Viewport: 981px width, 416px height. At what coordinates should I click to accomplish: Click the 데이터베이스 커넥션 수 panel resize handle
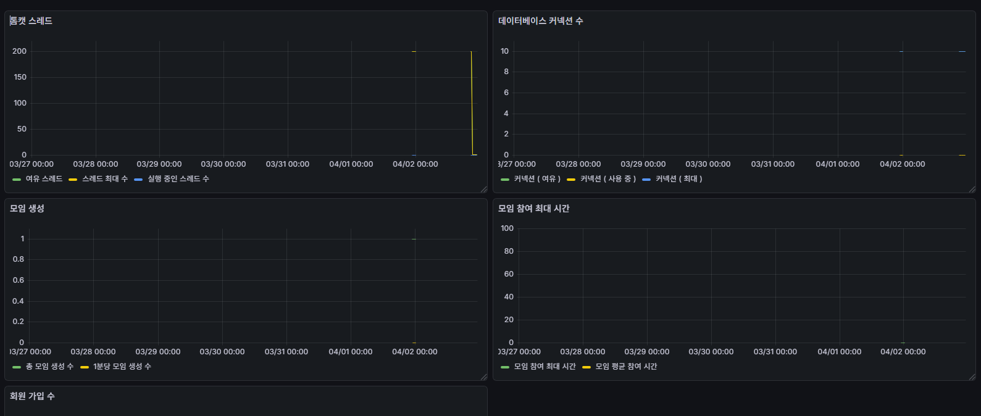point(972,189)
